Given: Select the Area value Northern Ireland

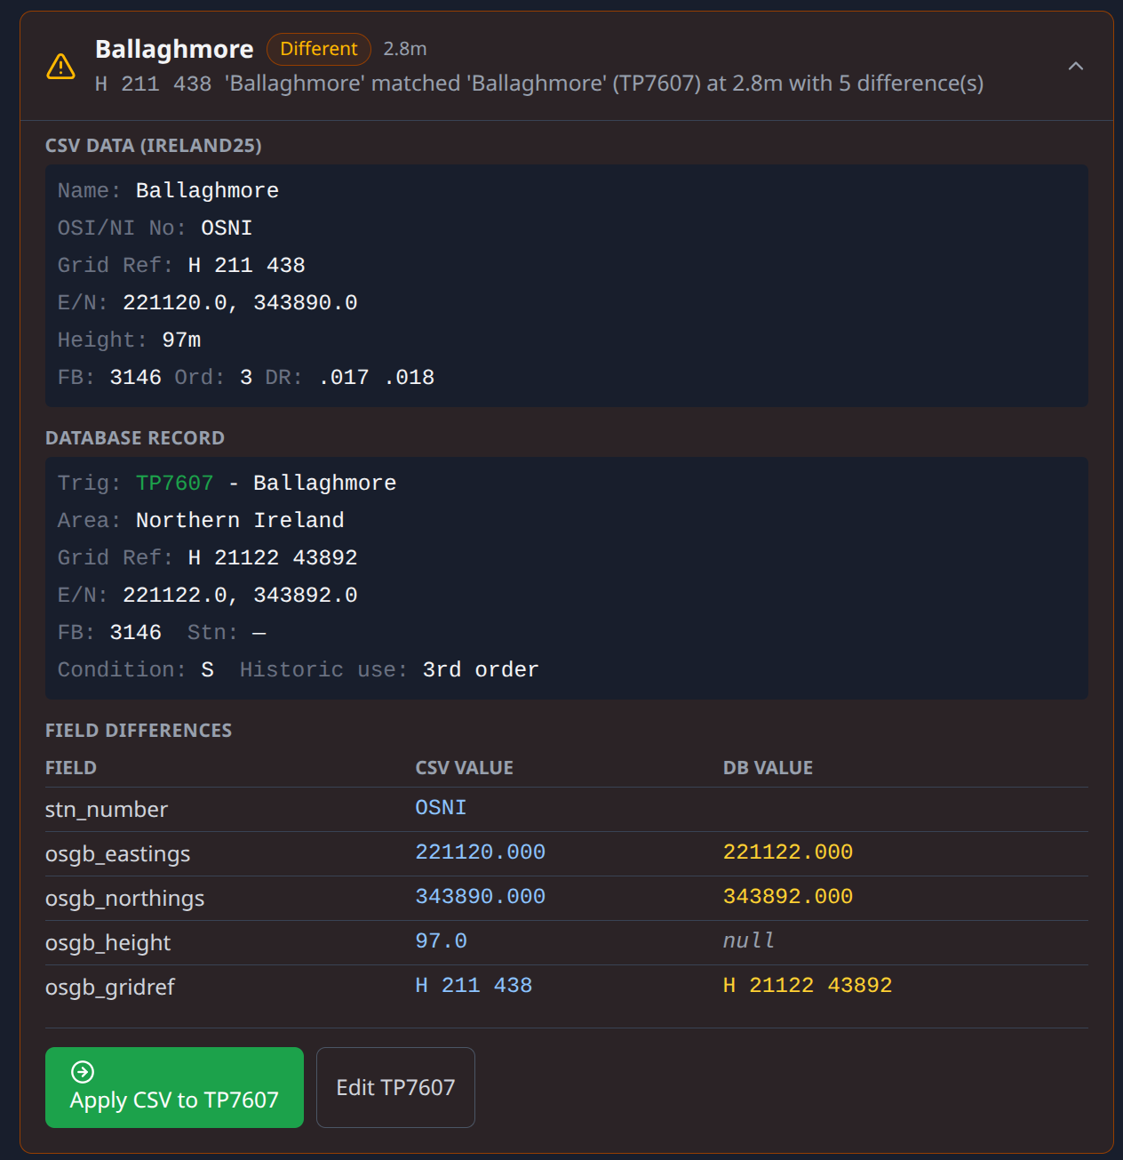Looking at the screenshot, I should [240, 520].
